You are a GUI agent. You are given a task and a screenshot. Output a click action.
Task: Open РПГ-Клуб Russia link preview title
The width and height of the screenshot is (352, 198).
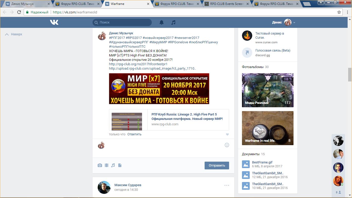tap(187, 117)
